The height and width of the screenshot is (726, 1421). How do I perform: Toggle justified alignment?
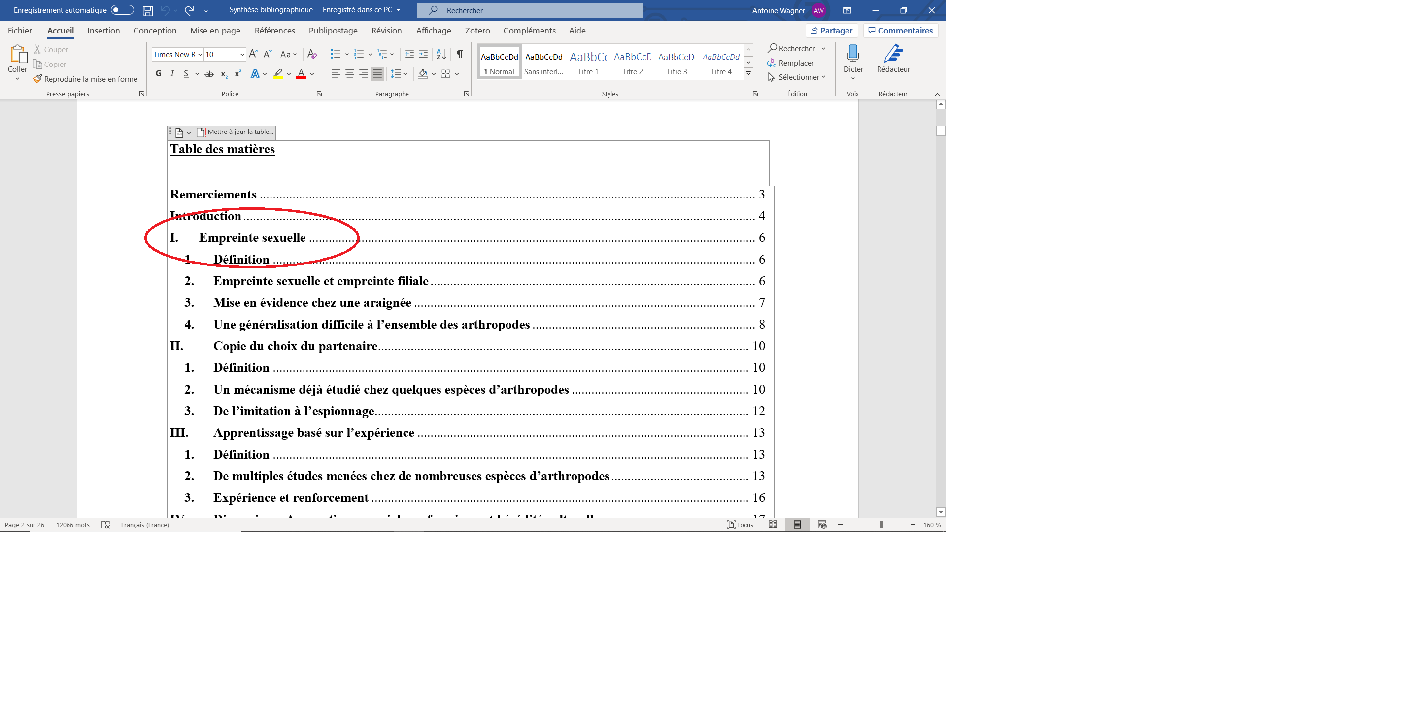point(377,74)
